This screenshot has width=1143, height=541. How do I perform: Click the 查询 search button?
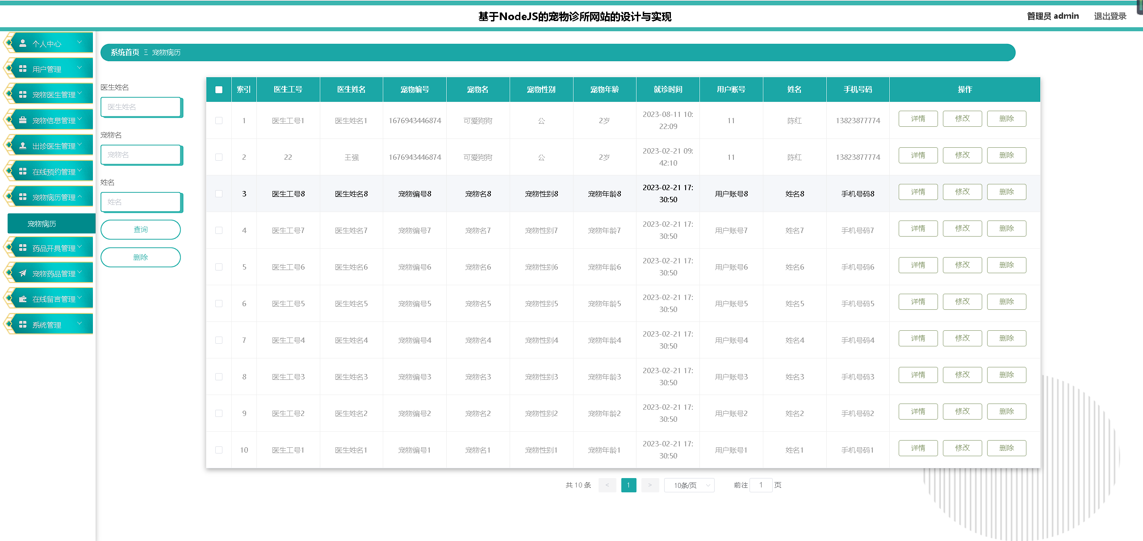tap(140, 229)
